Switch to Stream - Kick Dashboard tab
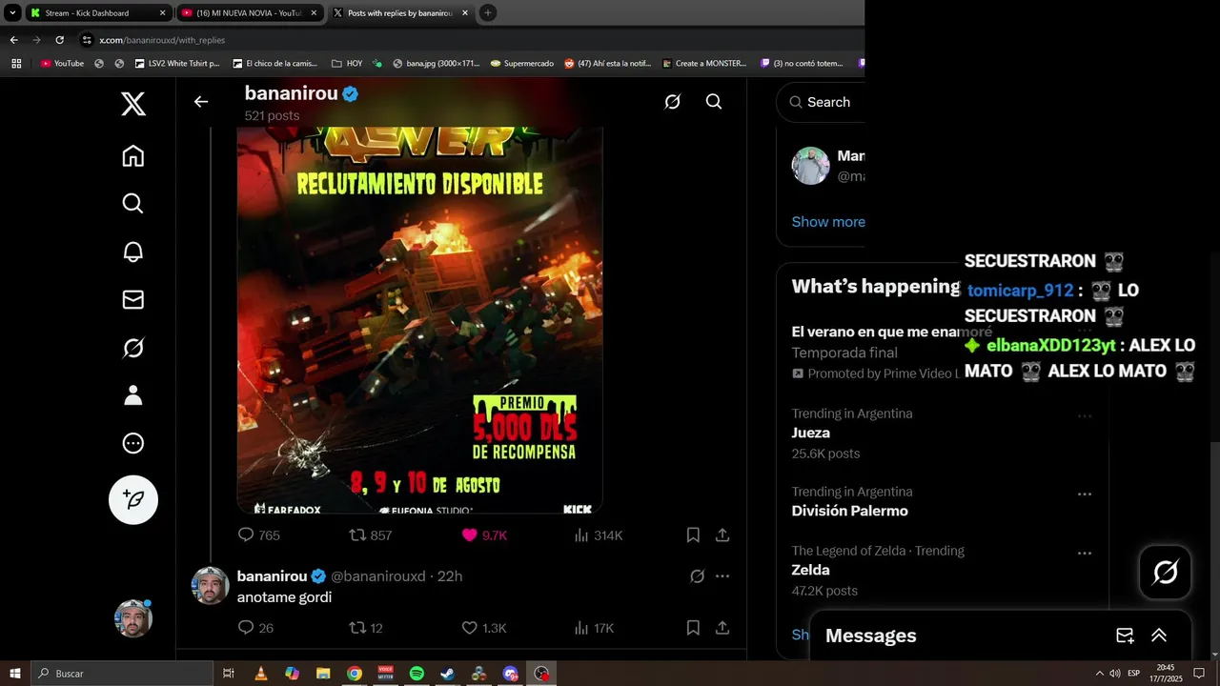This screenshot has width=1220, height=686. click(x=98, y=12)
